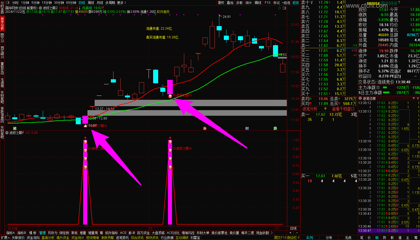Screen dimensions: 420x240
Task: Select the ACE indicator
Action: point(123,233)
